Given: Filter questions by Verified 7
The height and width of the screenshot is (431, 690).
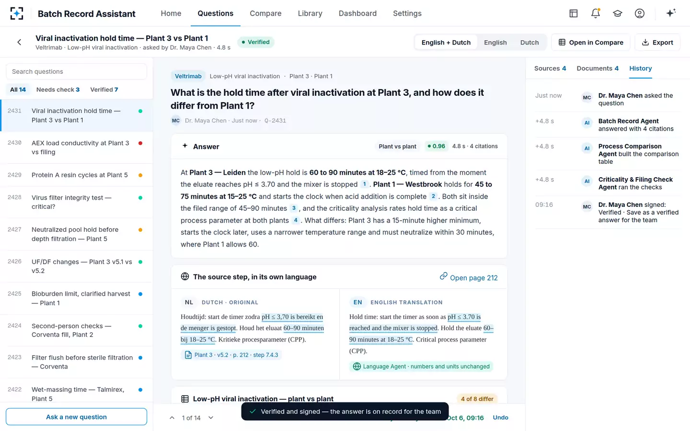Looking at the screenshot, I should pyautogui.click(x=104, y=90).
